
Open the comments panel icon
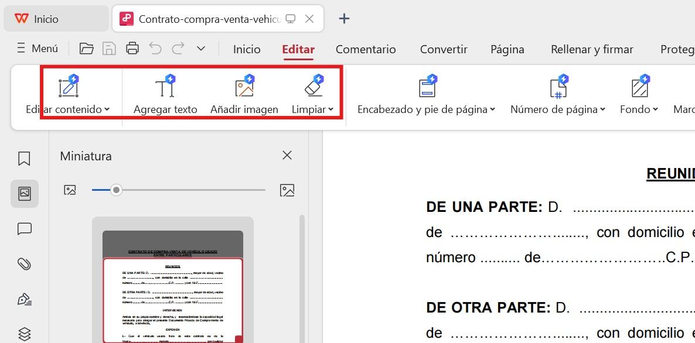[24, 228]
